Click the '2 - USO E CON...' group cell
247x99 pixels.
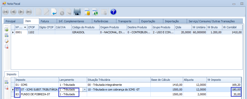tap(163, 32)
